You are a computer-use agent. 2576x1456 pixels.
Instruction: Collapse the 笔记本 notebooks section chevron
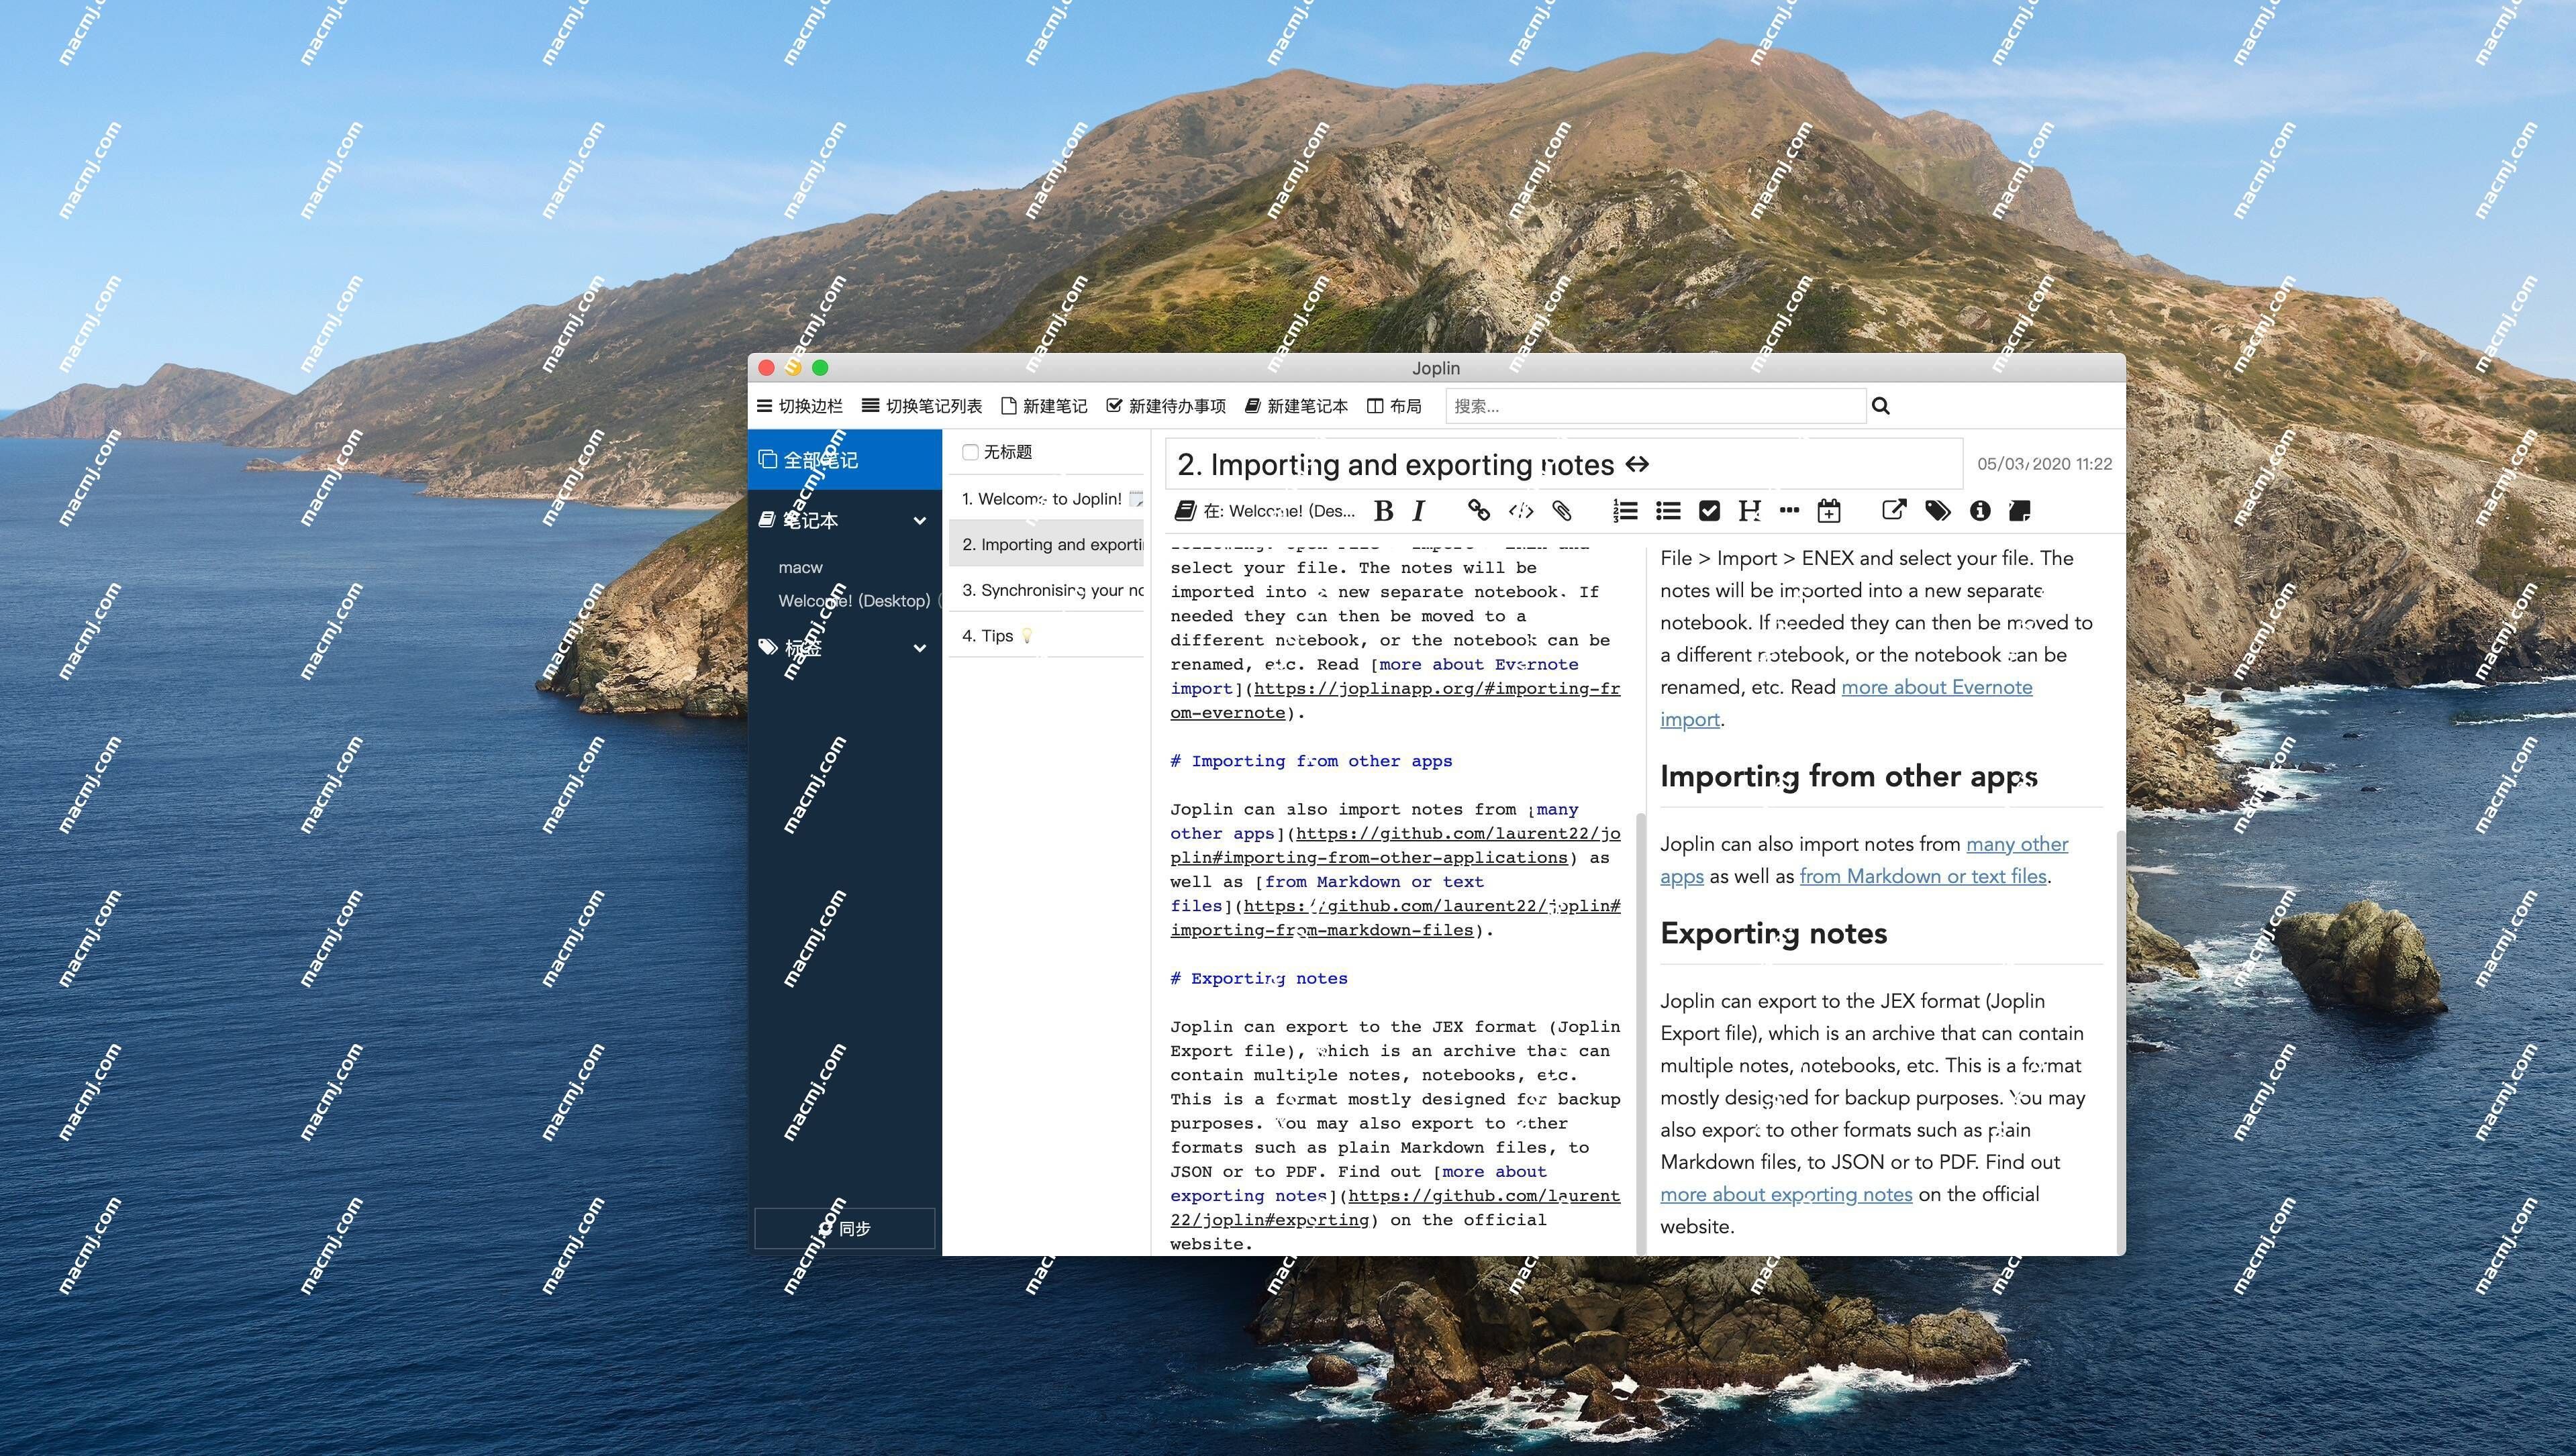919,521
